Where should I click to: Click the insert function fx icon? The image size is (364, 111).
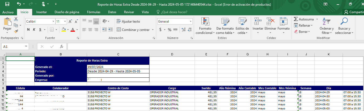(x=61, y=46)
